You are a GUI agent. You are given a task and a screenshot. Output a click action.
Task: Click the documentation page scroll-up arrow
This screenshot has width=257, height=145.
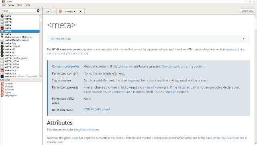tap(256, 16)
